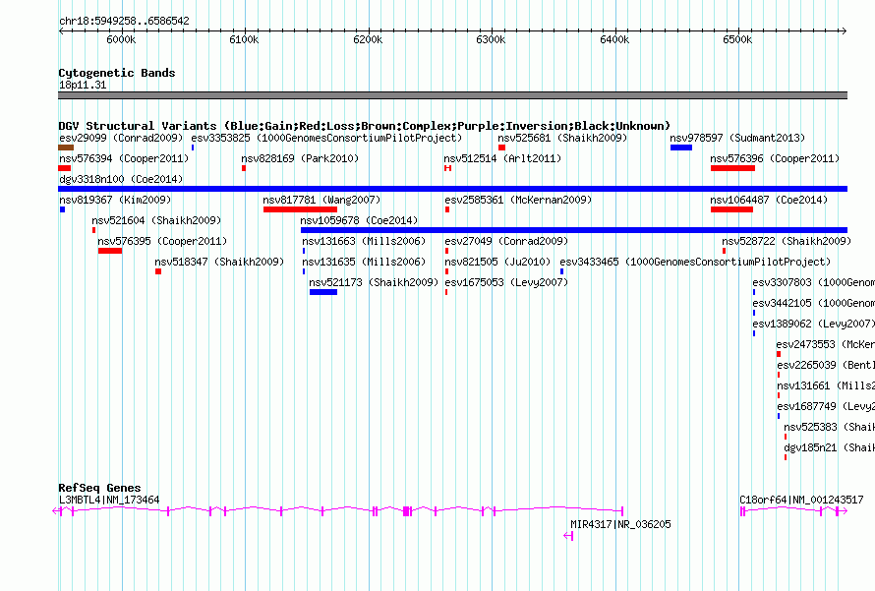Viewport: 875px width, 591px height.
Task: Select the dgv185n21 variant label
Action: click(x=829, y=447)
